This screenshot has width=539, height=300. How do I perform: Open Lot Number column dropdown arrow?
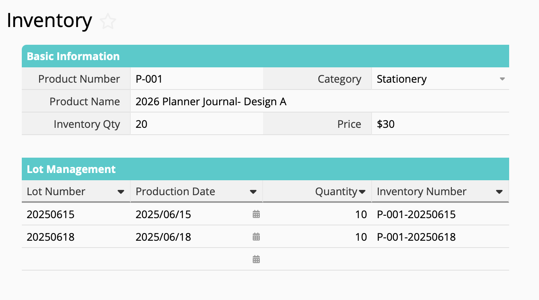click(x=121, y=192)
